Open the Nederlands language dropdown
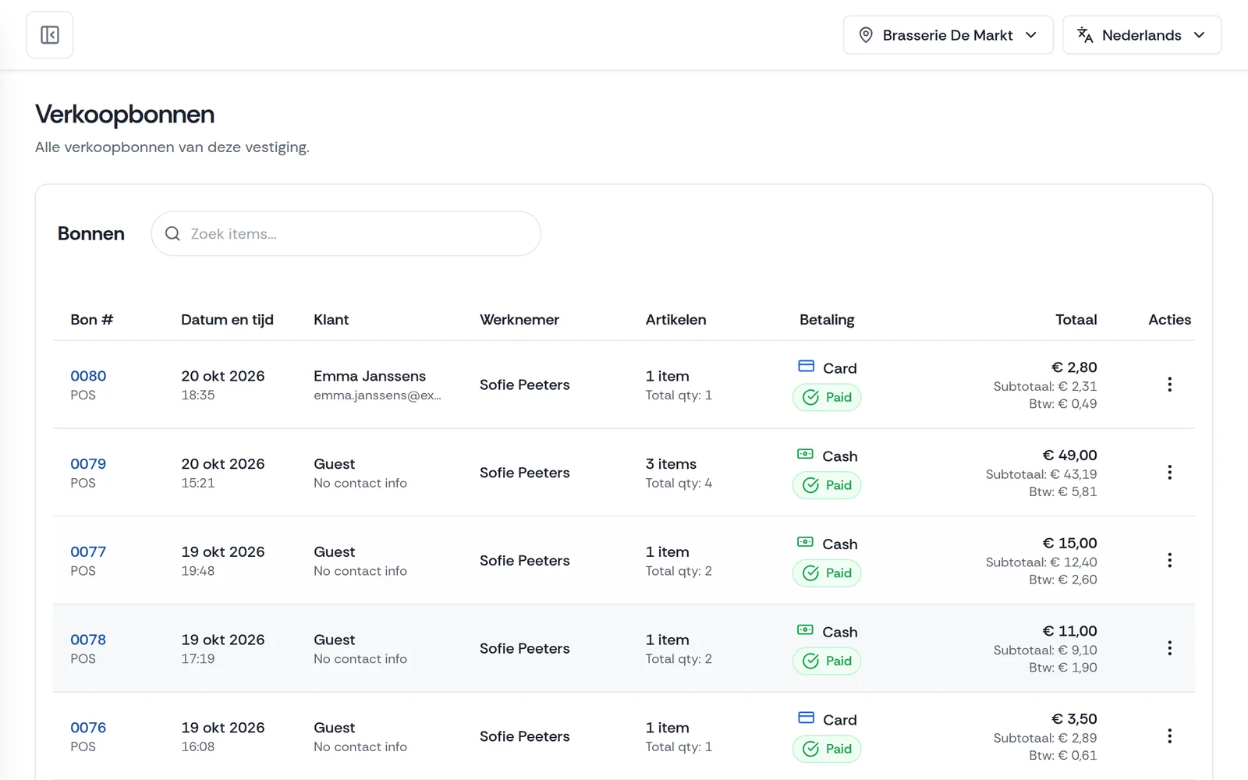The image size is (1248, 780). tap(1142, 35)
